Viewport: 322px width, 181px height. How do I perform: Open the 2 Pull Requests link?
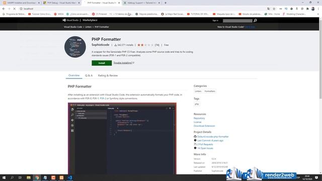click(205, 144)
